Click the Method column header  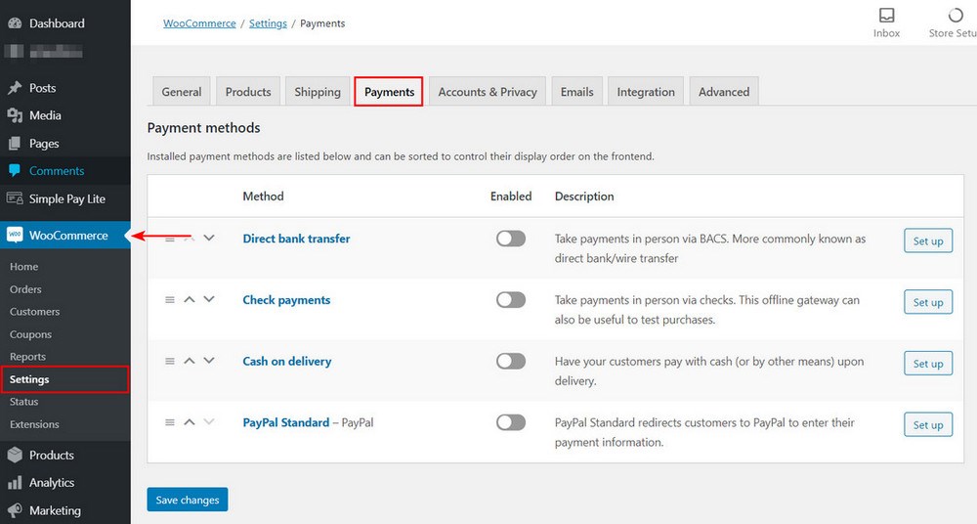point(264,196)
